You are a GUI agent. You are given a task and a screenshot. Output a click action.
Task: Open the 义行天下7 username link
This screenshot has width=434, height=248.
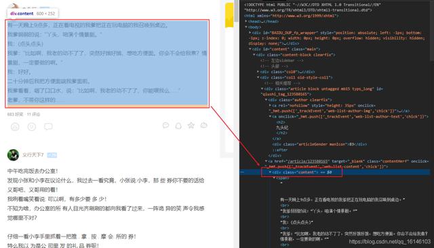33,154
